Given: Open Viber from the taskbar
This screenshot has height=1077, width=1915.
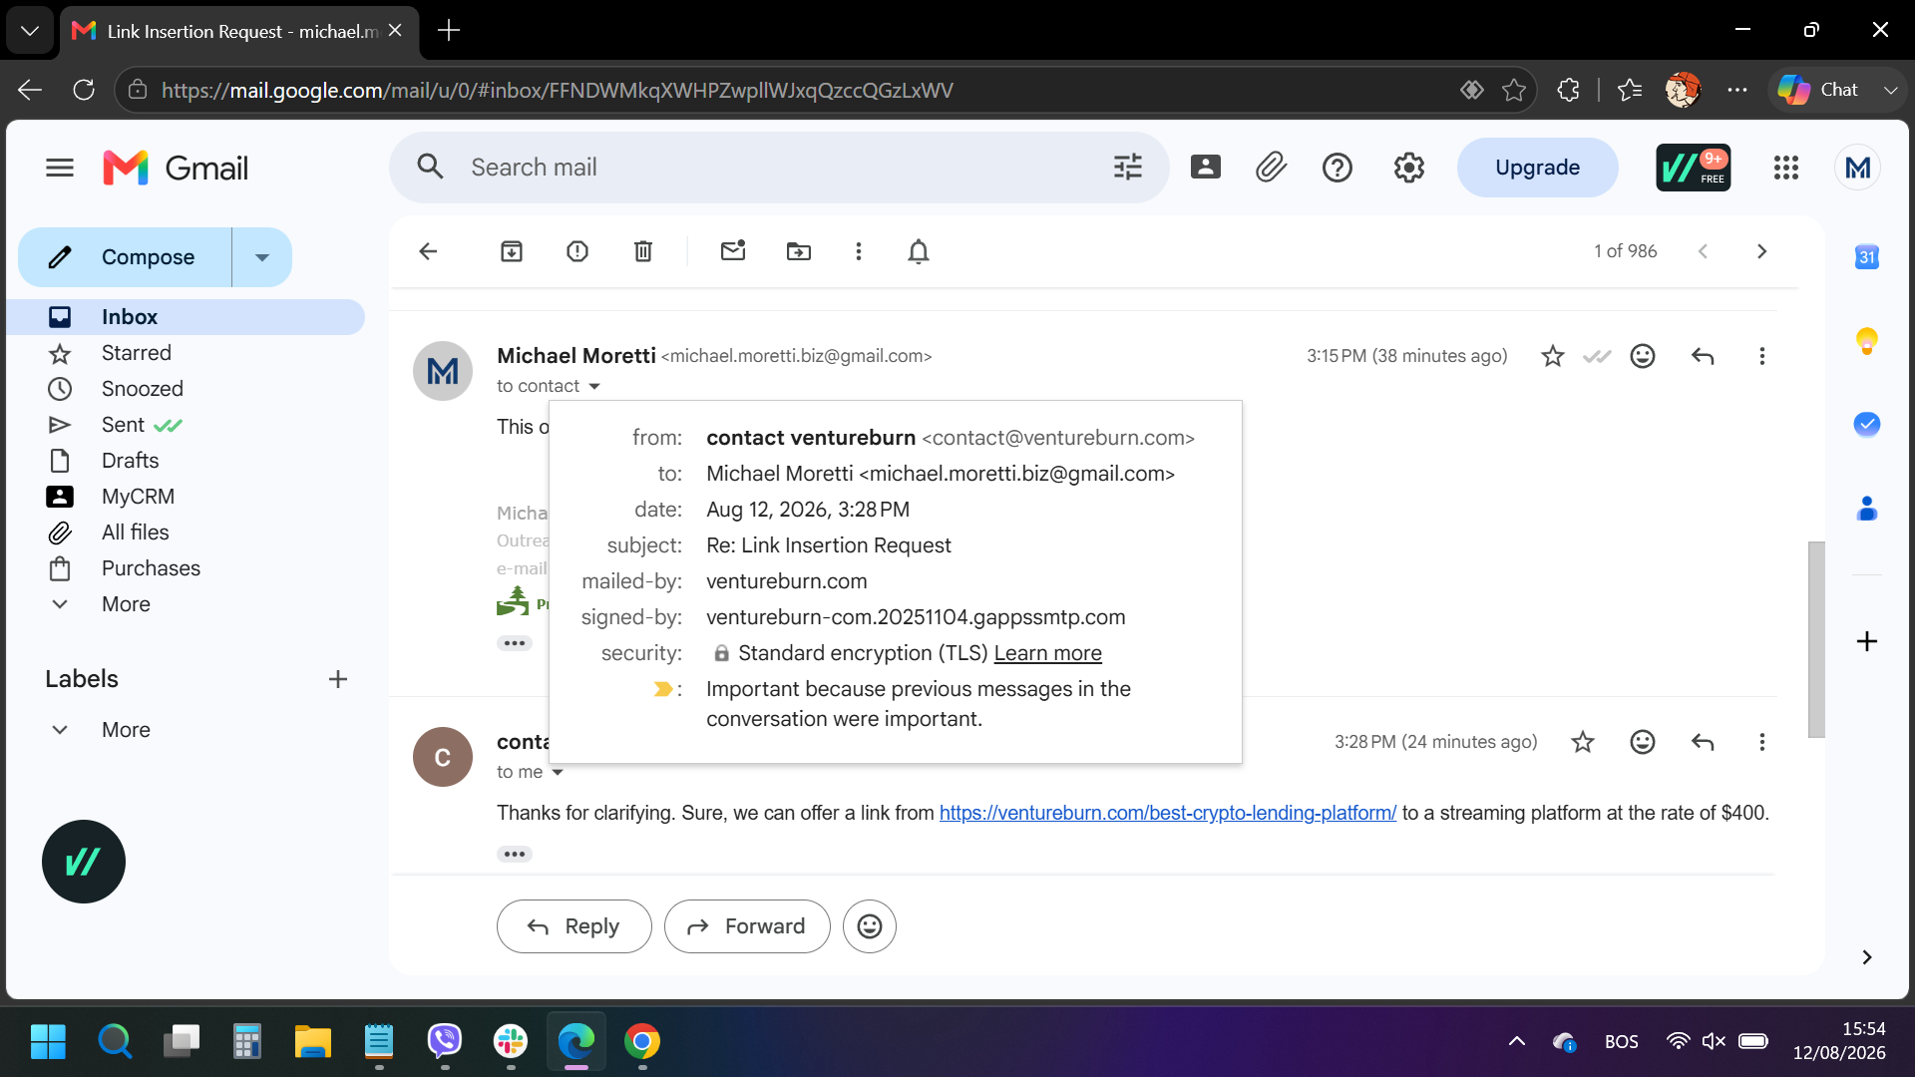Looking at the screenshot, I should pos(445,1041).
